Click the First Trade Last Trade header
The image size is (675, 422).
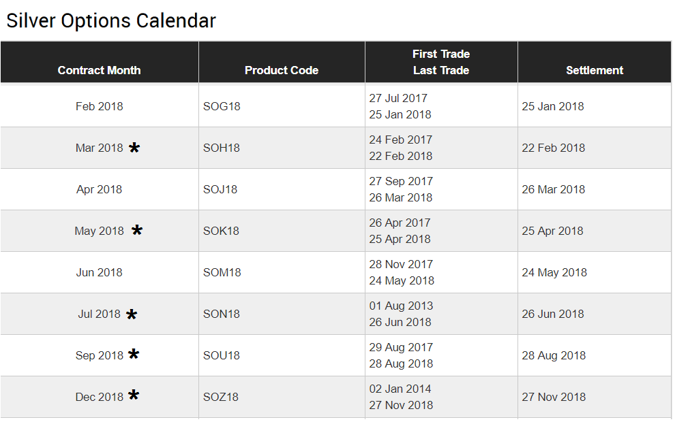pyautogui.click(x=440, y=62)
